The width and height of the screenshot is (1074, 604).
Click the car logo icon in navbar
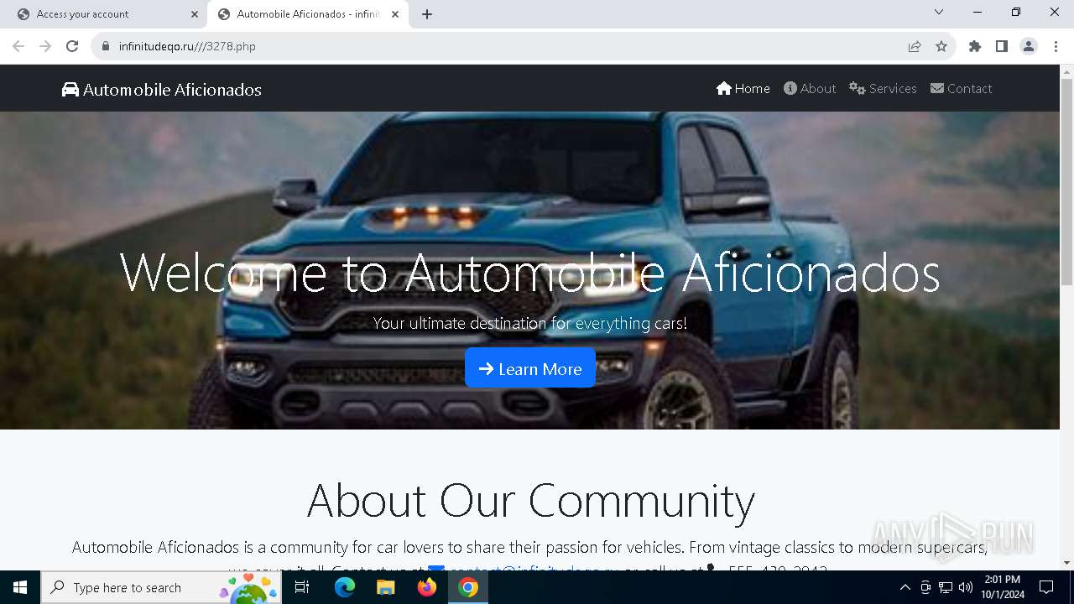(70, 89)
